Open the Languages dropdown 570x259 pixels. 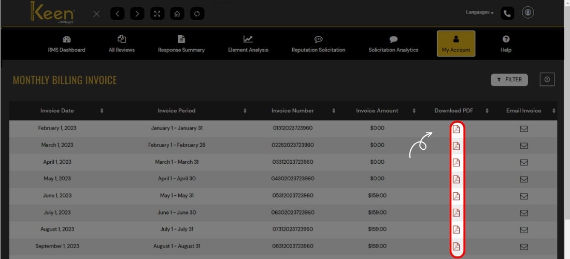tap(479, 12)
